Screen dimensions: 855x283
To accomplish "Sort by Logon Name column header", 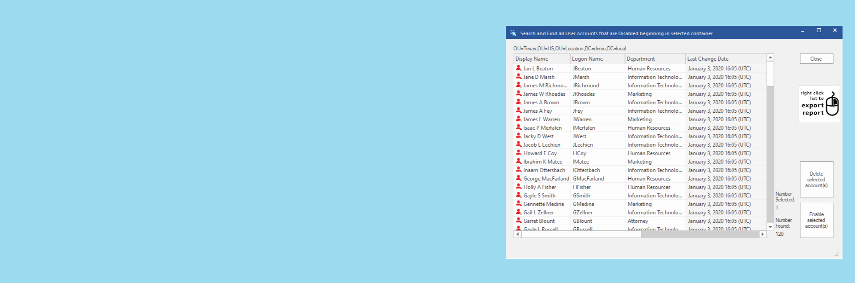I will pos(597,59).
